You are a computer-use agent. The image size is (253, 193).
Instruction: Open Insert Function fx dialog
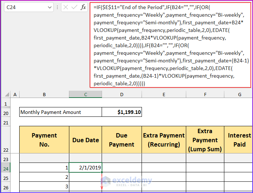[x=83, y=7]
